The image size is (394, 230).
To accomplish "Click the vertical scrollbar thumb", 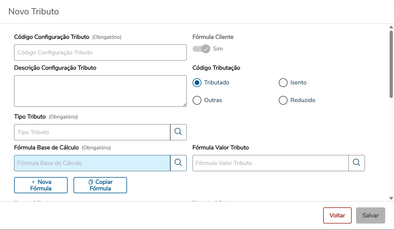I will click(391, 63).
